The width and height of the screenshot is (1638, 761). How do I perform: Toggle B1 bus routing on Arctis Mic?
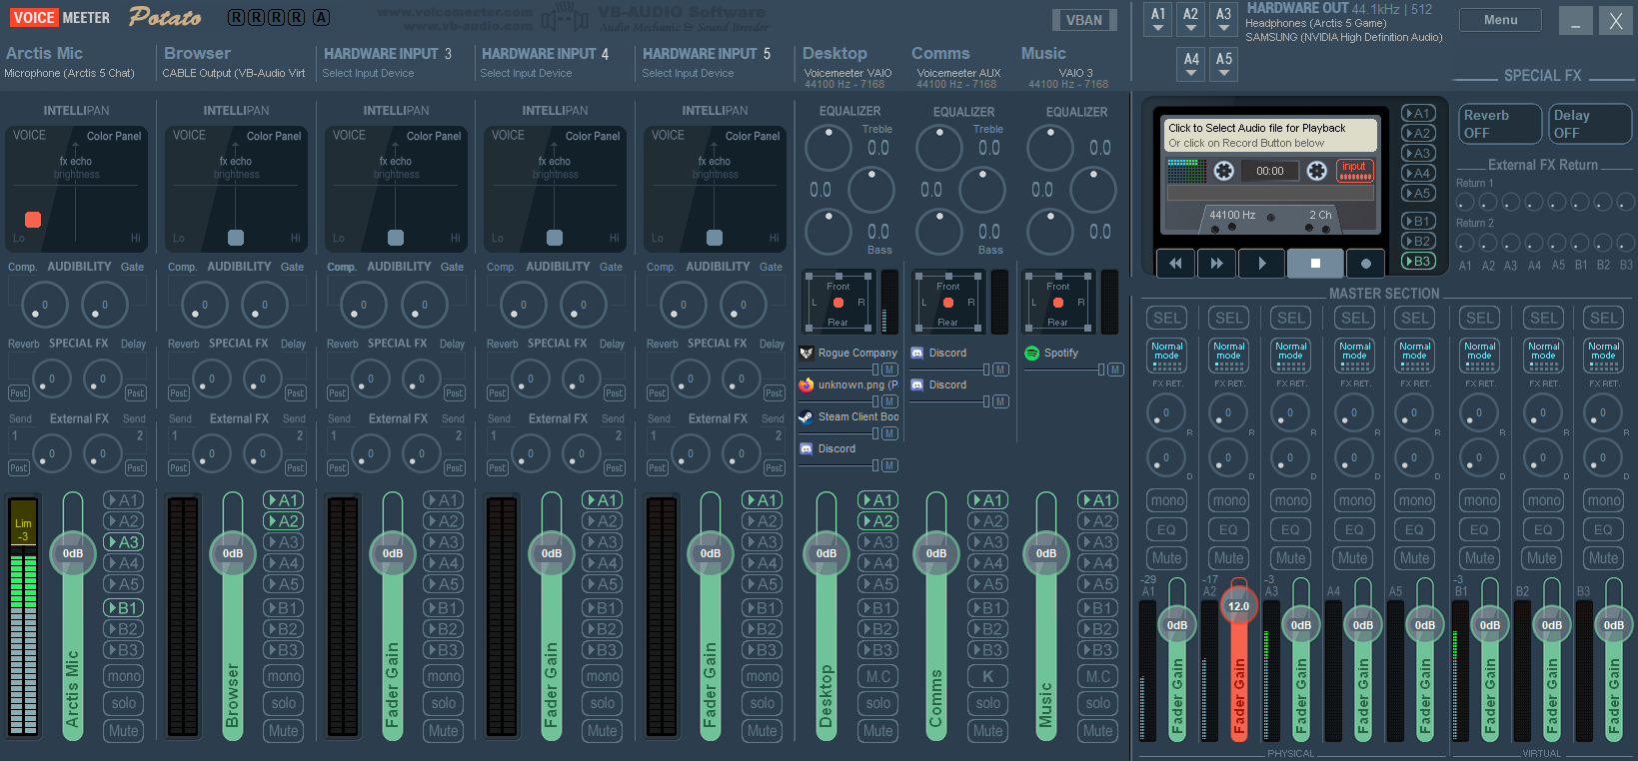point(124,607)
